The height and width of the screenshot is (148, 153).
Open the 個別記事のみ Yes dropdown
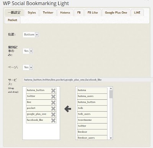point(28,51)
